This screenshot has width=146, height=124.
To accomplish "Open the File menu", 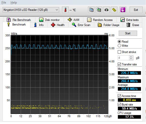I will tap(4, 3).
